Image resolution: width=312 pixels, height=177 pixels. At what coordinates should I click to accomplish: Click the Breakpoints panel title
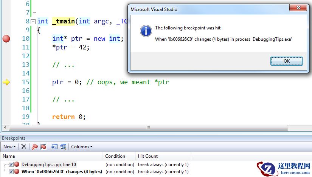pyautogui.click(x=14, y=138)
